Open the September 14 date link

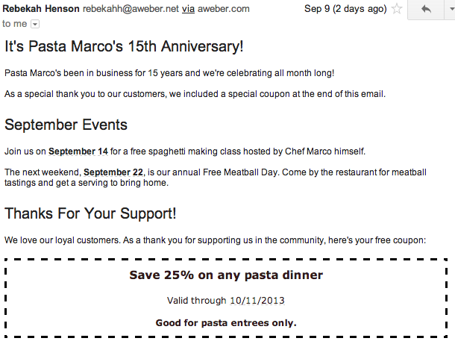coord(78,151)
